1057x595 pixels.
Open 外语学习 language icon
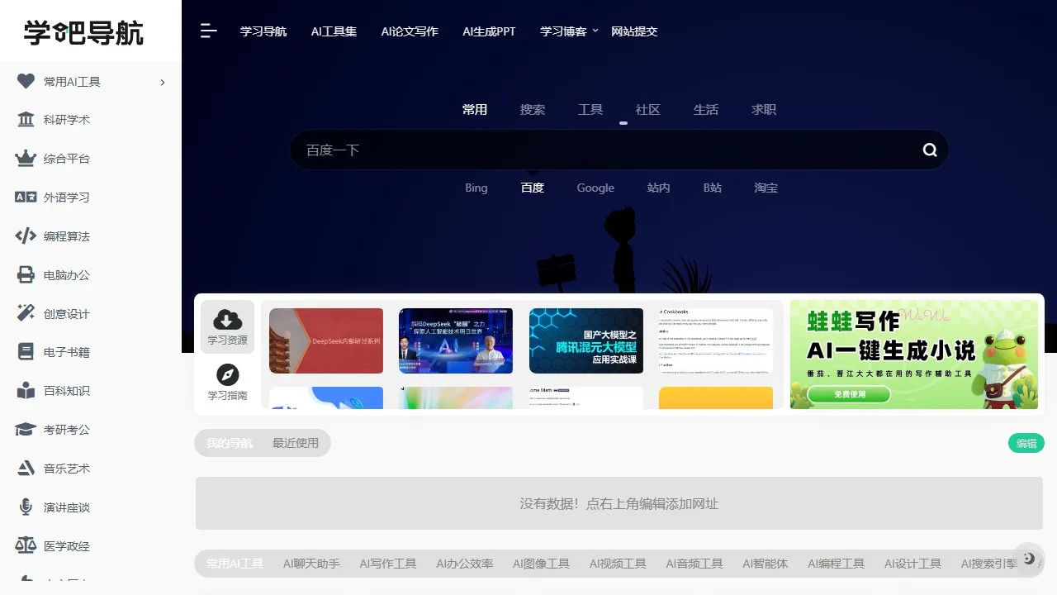(26, 198)
